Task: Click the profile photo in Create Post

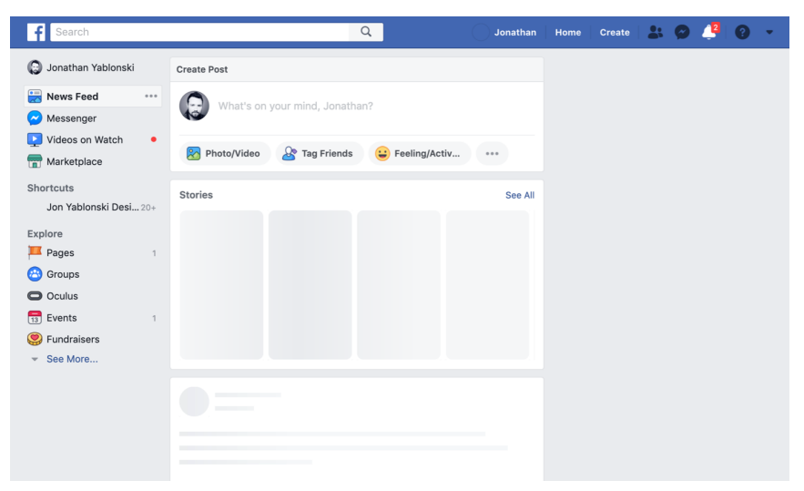Action: click(194, 107)
